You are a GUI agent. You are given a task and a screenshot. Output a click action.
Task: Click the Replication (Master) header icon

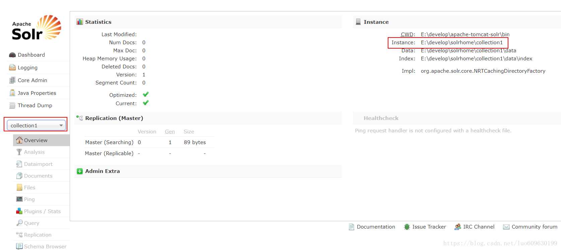click(x=79, y=118)
